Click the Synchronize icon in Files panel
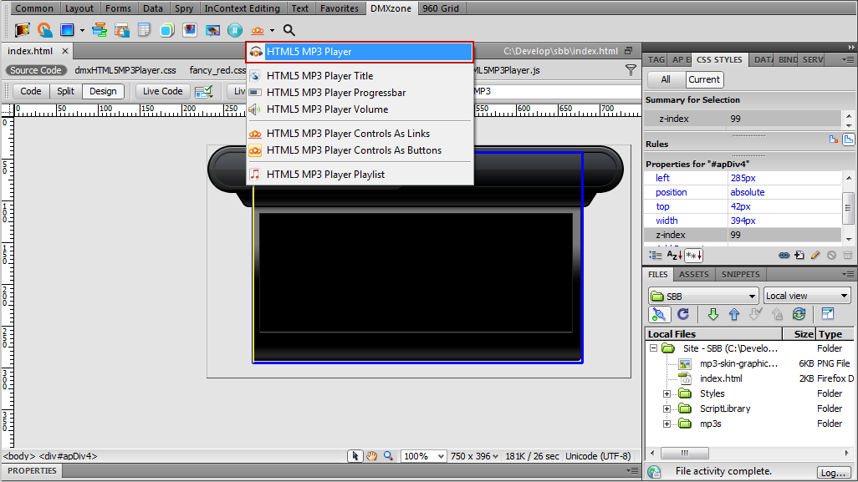The image size is (858, 482). tap(799, 314)
